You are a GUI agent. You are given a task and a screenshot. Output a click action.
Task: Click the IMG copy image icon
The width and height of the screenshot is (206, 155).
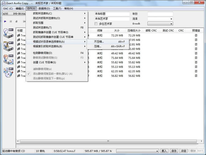(8, 59)
